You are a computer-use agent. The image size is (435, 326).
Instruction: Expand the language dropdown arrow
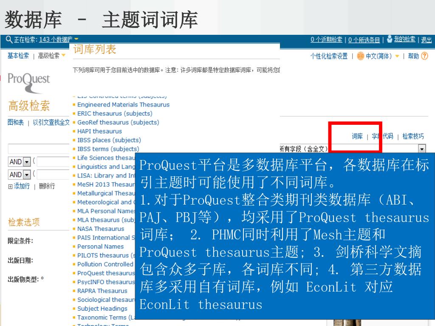pyautogui.click(x=397, y=56)
